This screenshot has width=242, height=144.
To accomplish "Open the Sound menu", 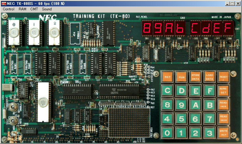I will [47, 9].
